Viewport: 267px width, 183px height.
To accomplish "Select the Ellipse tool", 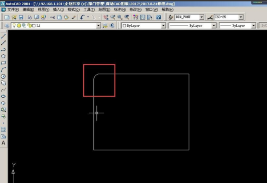I will (4, 96).
